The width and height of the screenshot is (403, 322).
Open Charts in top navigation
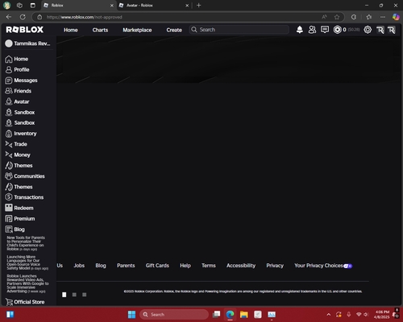pos(100,30)
